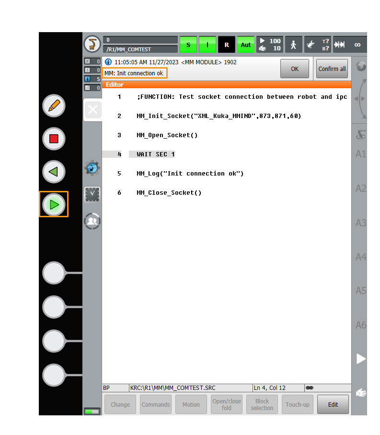380x435 pixels.
Task: Show warning message counter
Action: 92,70
